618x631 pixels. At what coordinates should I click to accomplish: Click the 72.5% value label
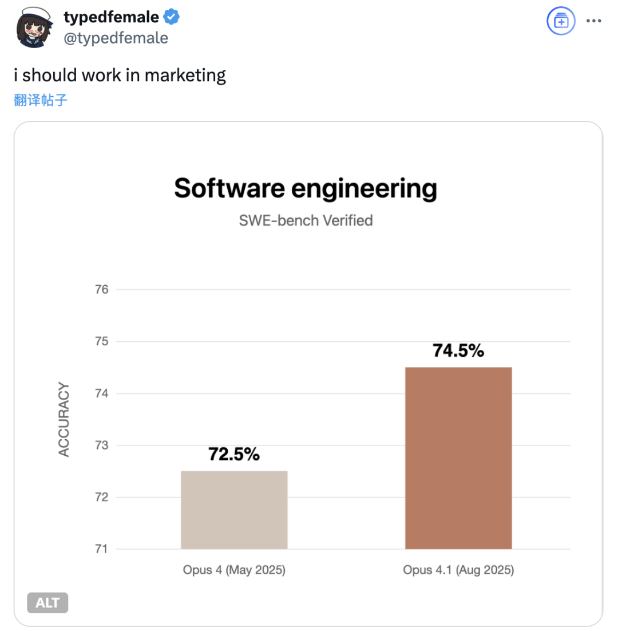[234, 454]
